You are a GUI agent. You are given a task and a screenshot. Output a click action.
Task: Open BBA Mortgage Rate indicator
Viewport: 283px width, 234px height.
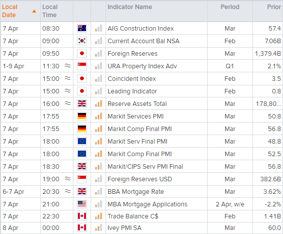point(136,192)
